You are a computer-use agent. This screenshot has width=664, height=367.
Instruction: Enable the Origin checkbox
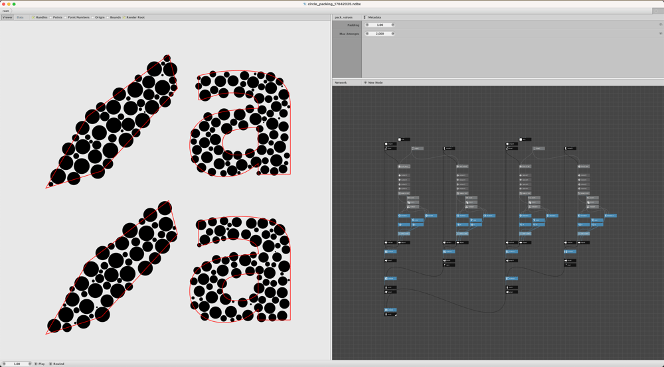93,17
